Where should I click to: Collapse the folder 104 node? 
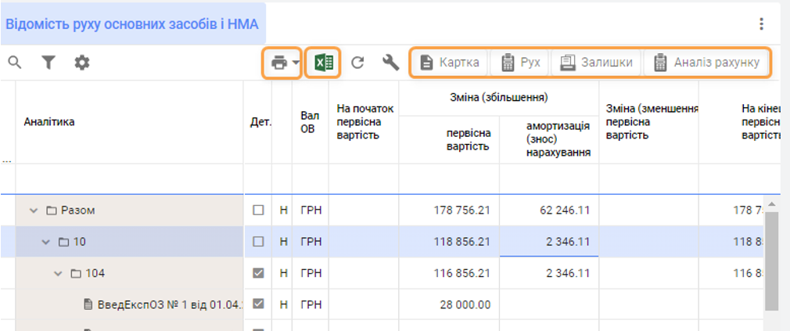58,273
